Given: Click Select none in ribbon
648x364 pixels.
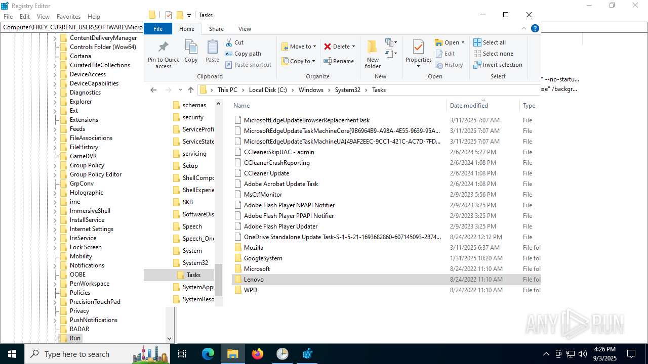Looking at the screenshot, I should point(493,54).
